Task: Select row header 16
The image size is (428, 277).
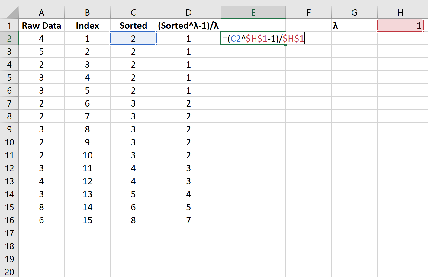Action: pyautogui.click(x=9, y=220)
